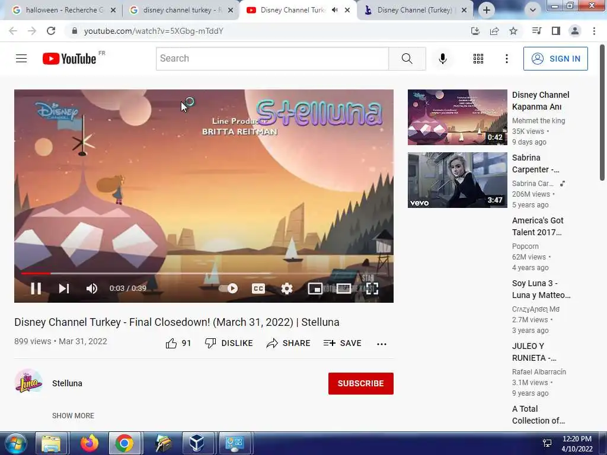Focus the YouTube search box

click(x=272, y=59)
